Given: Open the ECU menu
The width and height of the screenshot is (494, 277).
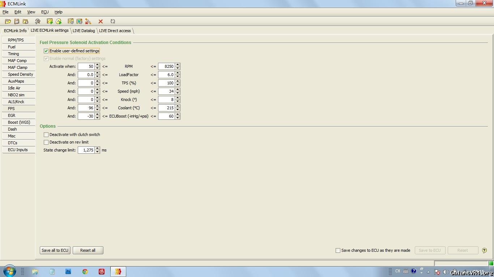Looking at the screenshot, I should [x=45, y=12].
